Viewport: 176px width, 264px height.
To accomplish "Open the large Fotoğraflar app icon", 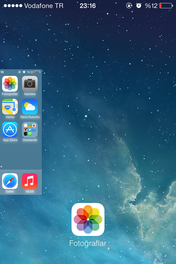I will (x=88, y=219).
